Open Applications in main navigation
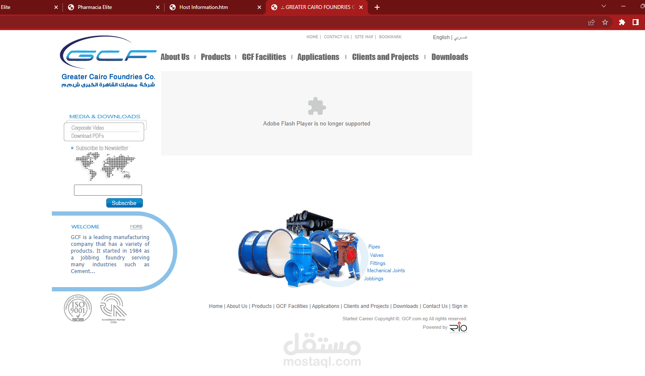The height and width of the screenshot is (376, 645). click(318, 57)
